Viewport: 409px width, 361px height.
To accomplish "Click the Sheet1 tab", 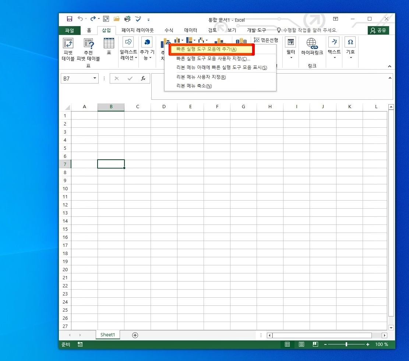I will tap(107, 335).
